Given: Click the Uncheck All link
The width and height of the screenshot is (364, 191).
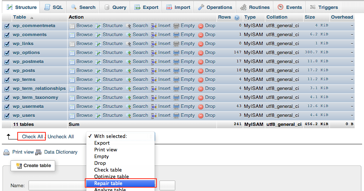Looking at the screenshot, I should 61,137.
